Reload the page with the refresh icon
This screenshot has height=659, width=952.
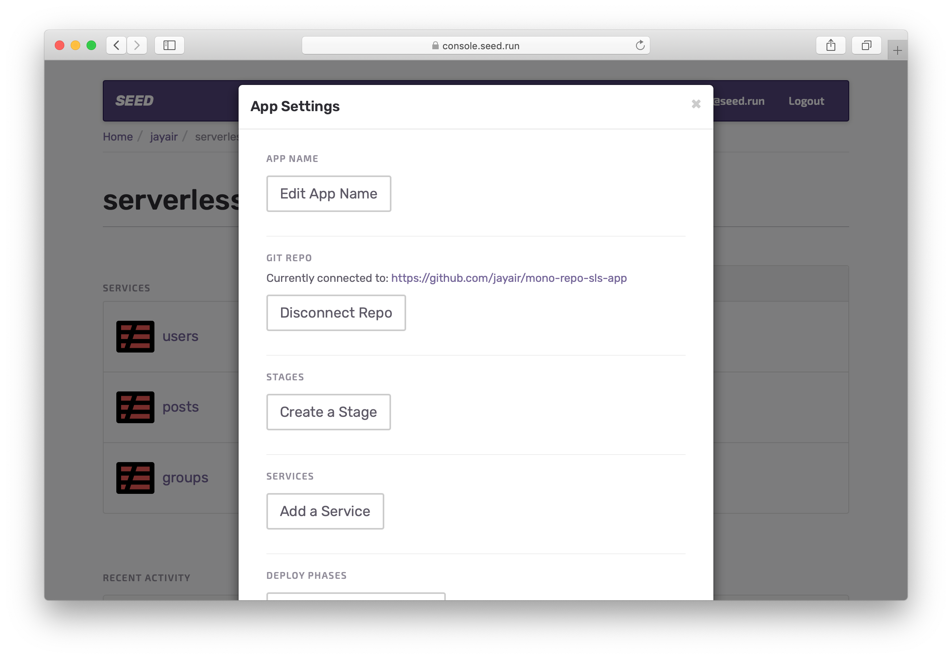click(640, 45)
